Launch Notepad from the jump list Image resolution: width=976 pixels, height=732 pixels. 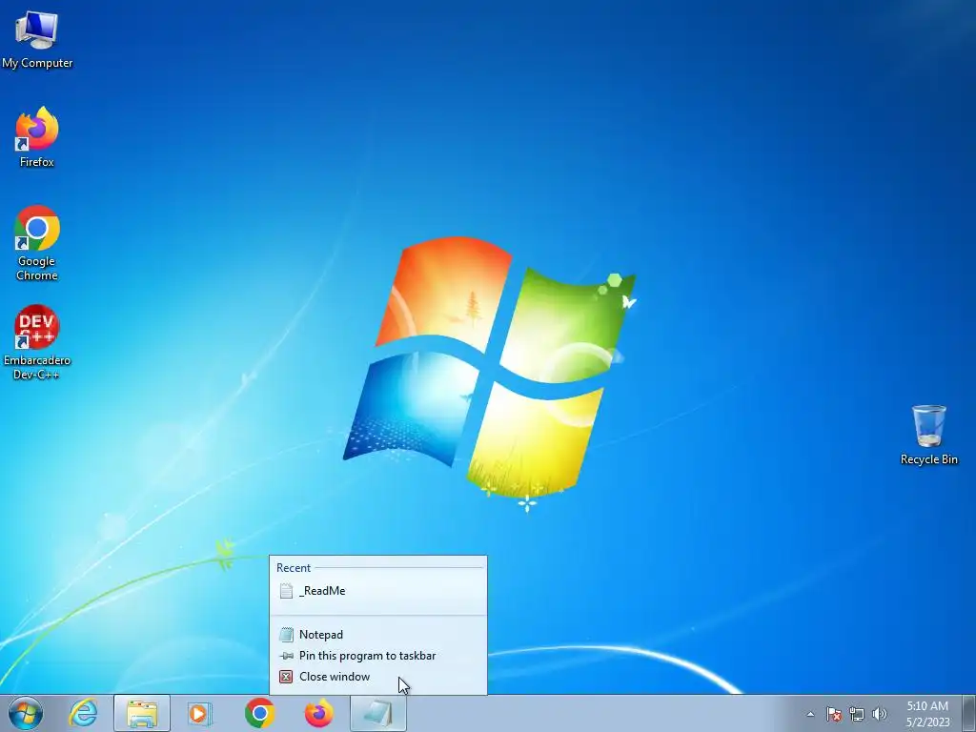[x=378, y=634]
